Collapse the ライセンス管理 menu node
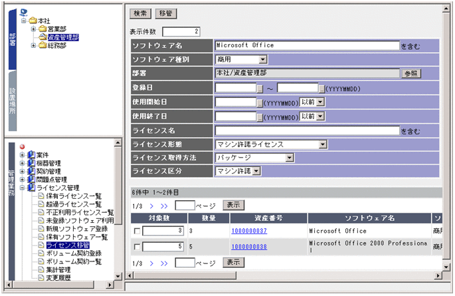 point(22,188)
